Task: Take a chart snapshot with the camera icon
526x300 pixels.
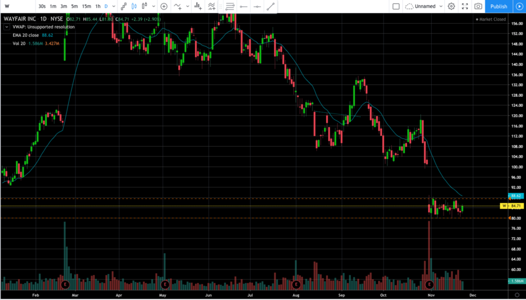Action: click(x=478, y=6)
